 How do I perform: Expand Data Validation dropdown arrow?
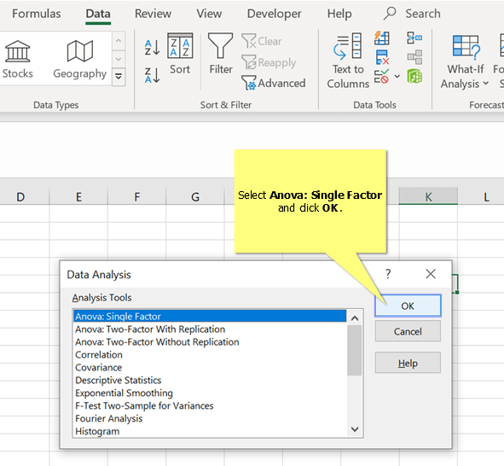(397, 77)
